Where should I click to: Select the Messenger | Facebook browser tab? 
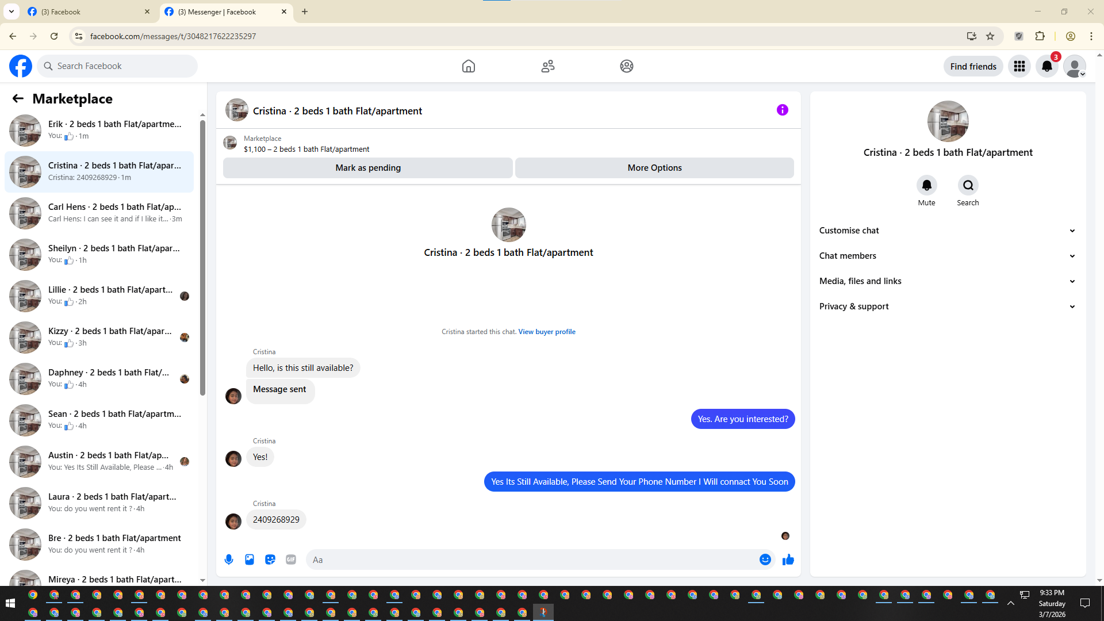pos(226,11)
